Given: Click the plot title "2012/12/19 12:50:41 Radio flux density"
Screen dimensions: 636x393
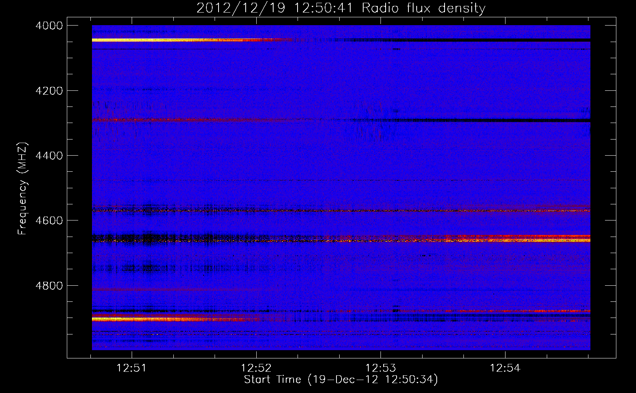Looking at the screenshot, I should 341,8.
